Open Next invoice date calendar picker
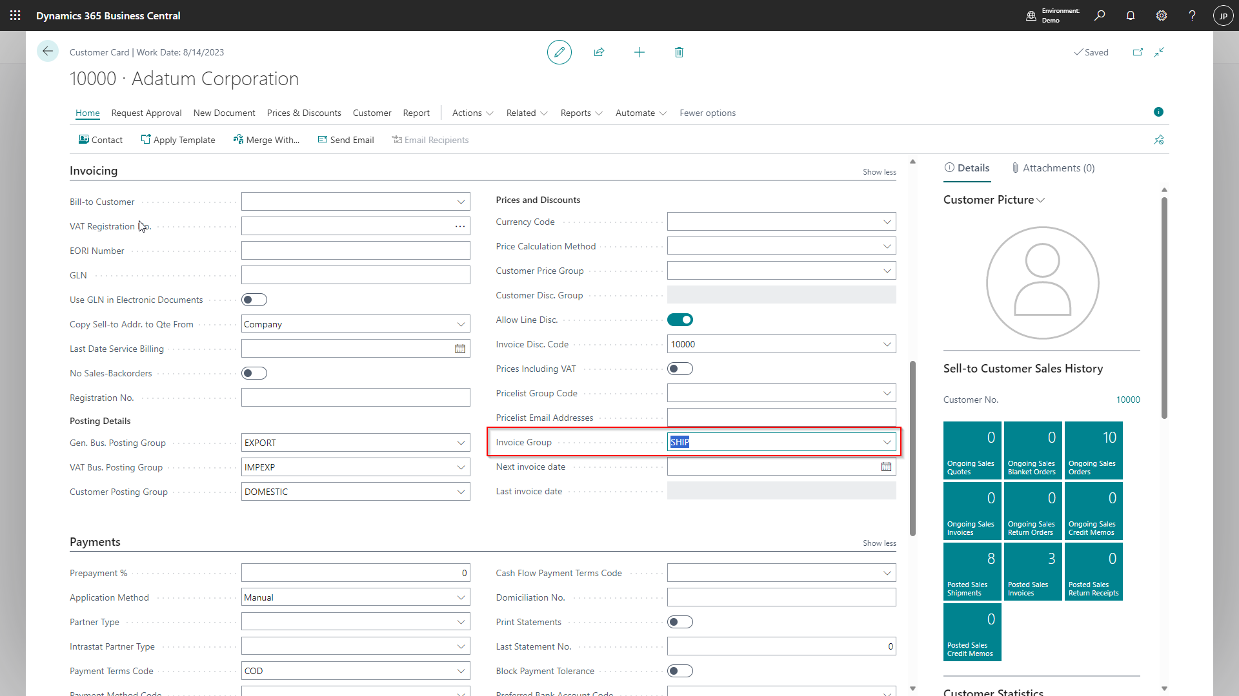This screenshot has width=1239, height=696. [887, 467]
